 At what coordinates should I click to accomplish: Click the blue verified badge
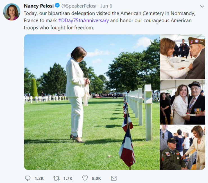tap(57, 6)
